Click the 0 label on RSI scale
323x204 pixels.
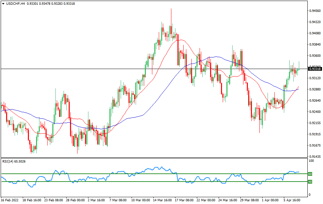[309, 195]
